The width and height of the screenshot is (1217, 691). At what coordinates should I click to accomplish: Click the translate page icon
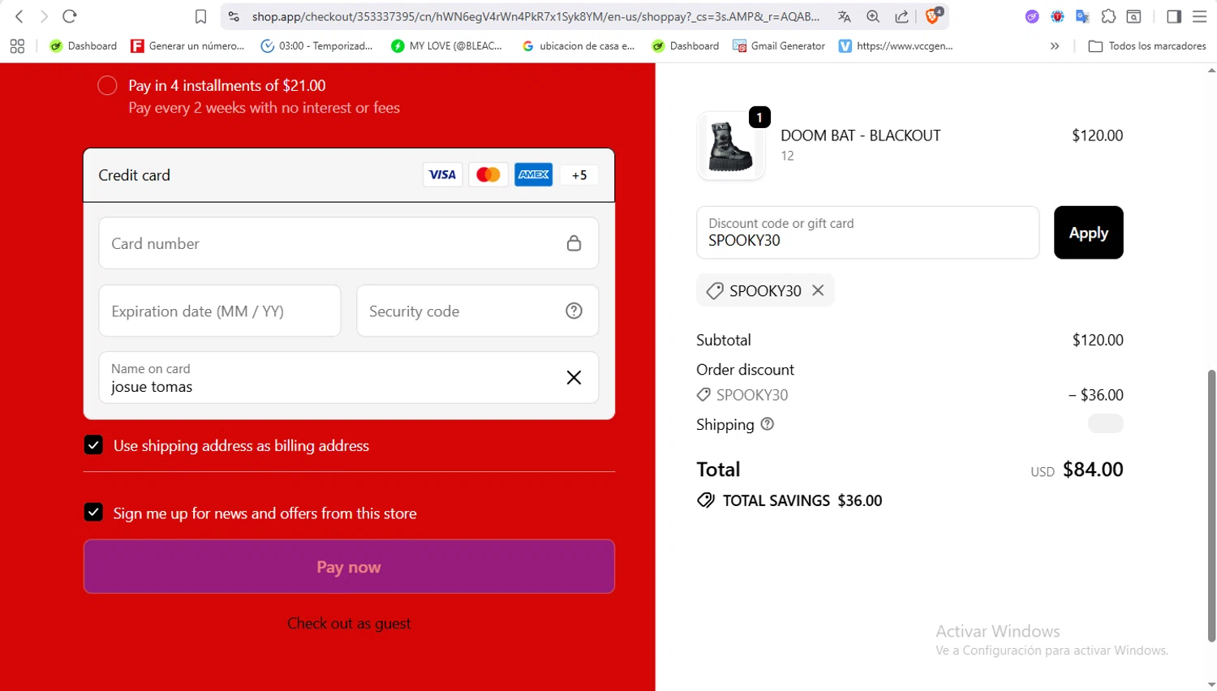[845, 16]
